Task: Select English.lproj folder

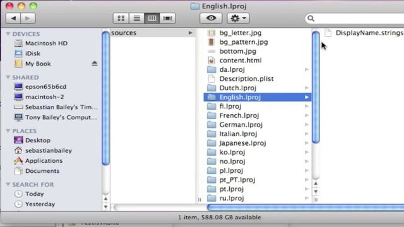Action: pos(258,97)
